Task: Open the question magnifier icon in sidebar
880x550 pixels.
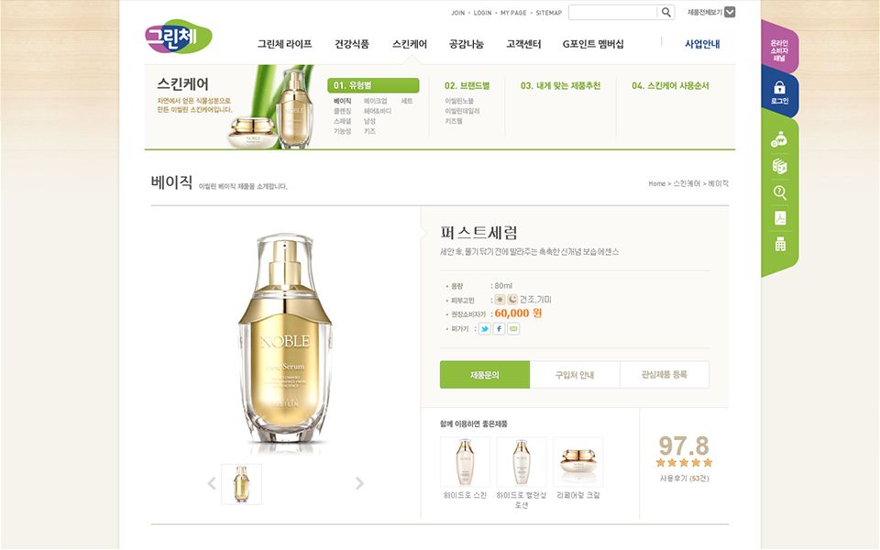Action: 780,192
